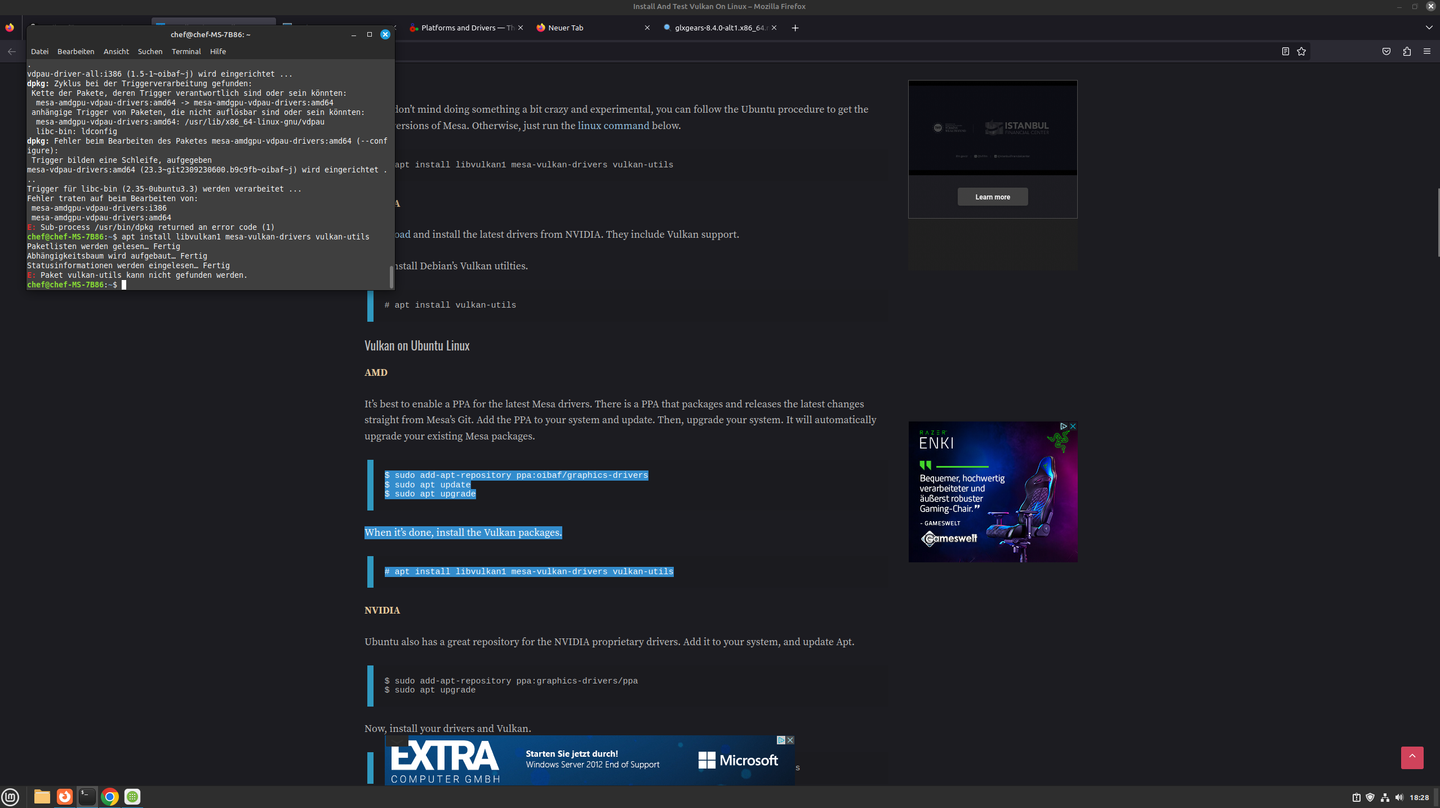1440x808 pixels.
Task: Click the terminal vertical scrollbar handle
Action: (x=392, y=276)
